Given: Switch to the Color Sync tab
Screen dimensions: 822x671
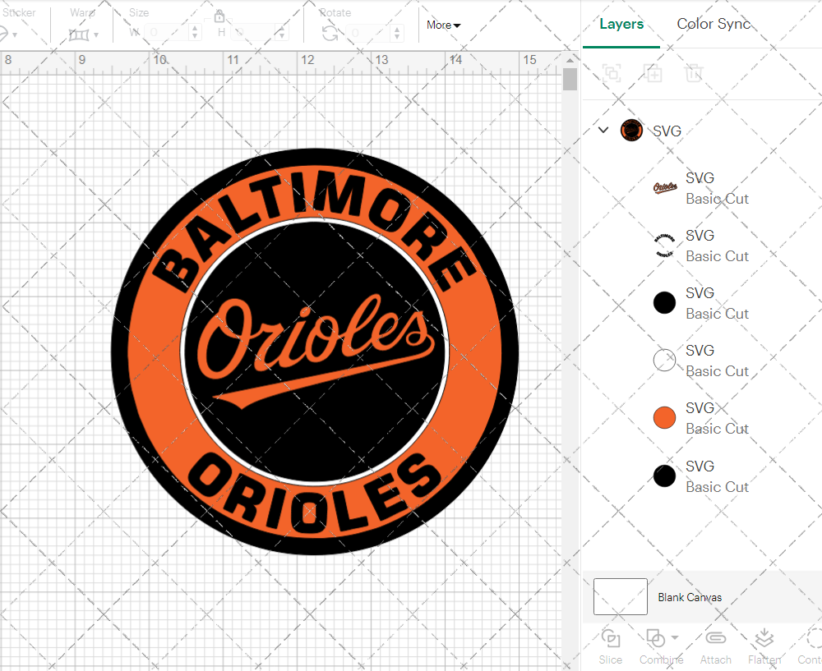Looking at the screenshot, I should 713,24.
